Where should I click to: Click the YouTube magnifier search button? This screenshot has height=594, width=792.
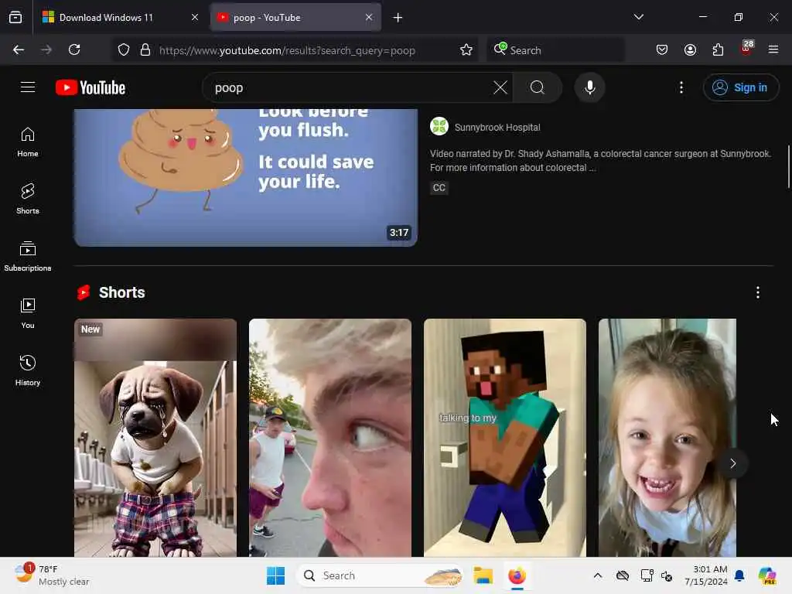(x=538, y=87)
